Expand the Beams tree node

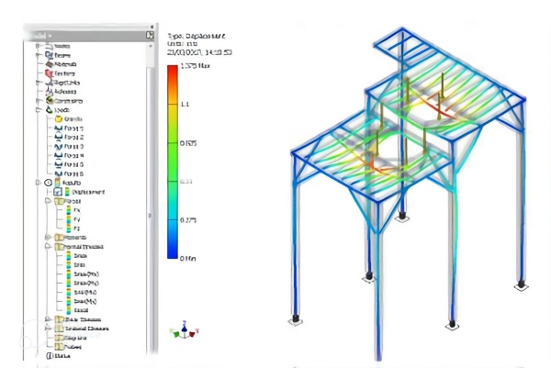[x=39, y=55]
